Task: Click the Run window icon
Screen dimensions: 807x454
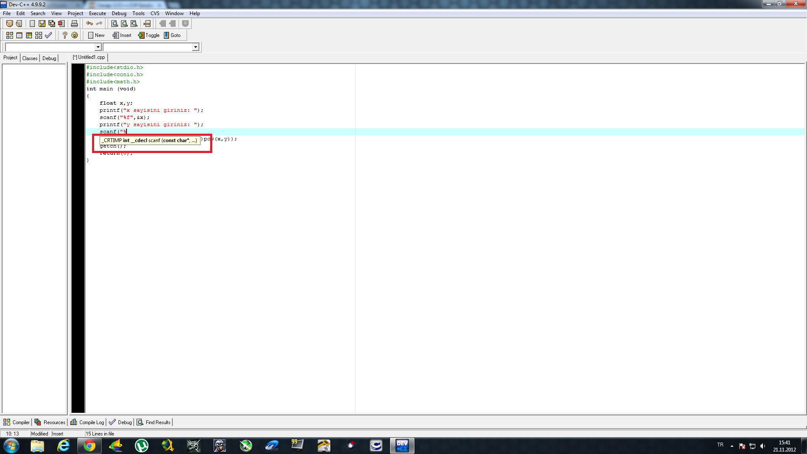Action: (x=19, y=35)
